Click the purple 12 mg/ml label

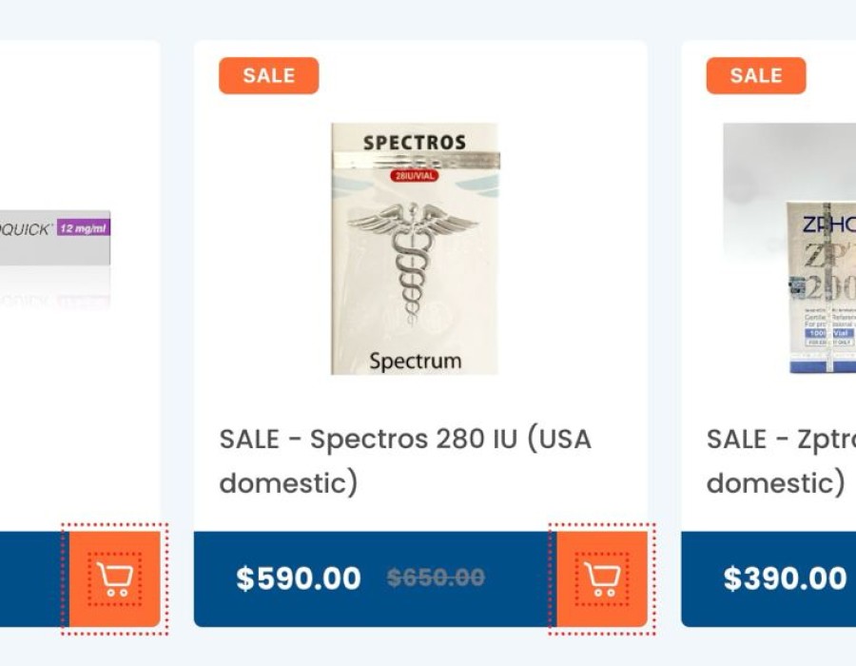click(x=84, y=228)
